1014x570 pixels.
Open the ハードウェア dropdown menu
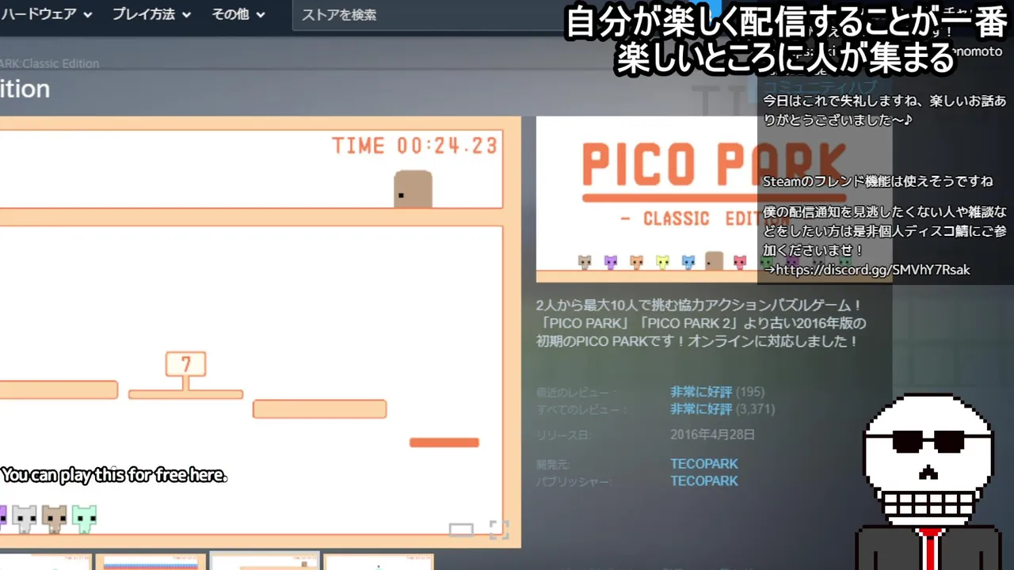(47, 14)
